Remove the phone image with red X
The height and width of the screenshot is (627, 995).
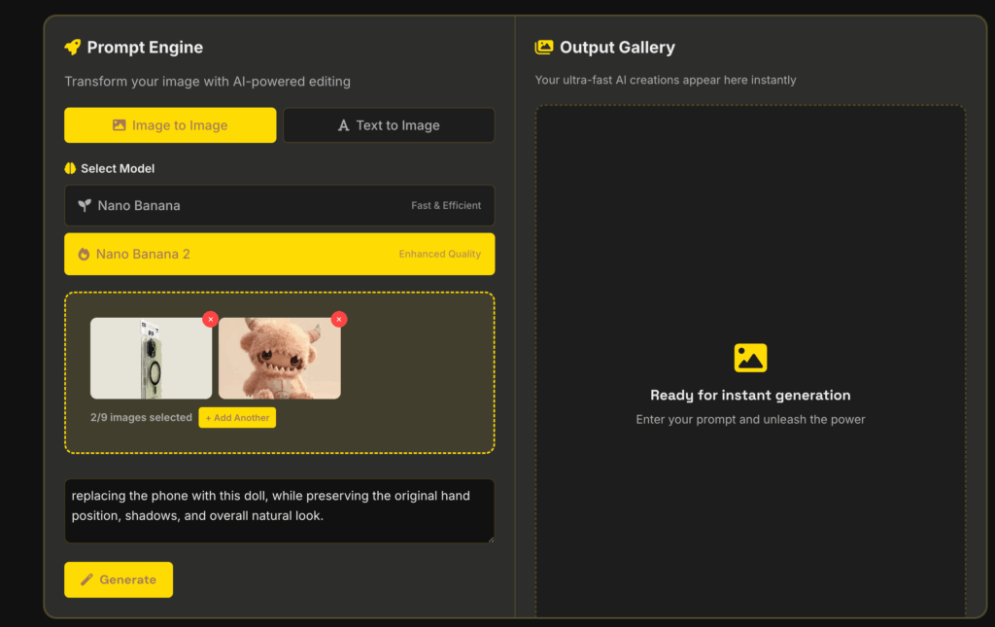point(210,319)
